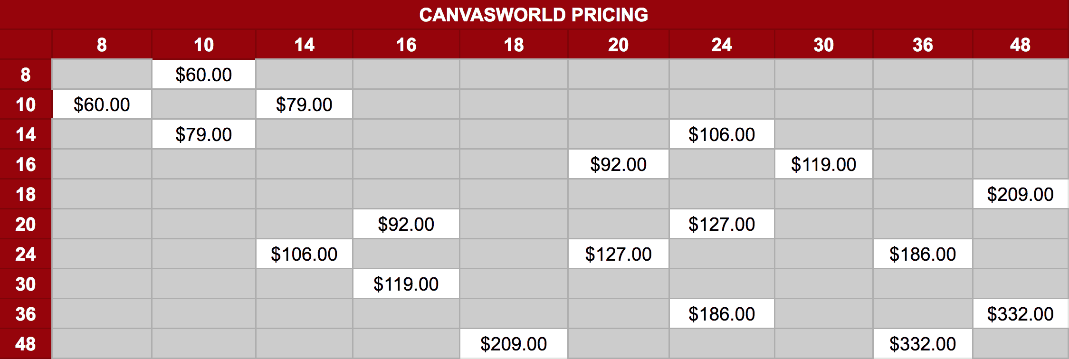Click the $92.00 price in row 16
This screenshot has height=359, width=1069.
[618, 164]
